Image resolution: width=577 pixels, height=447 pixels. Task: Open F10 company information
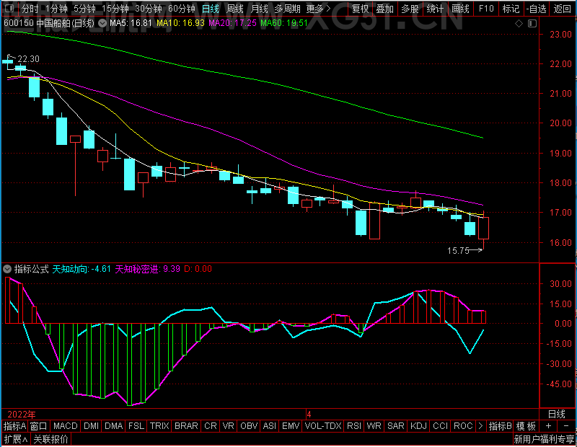[486, 9]
